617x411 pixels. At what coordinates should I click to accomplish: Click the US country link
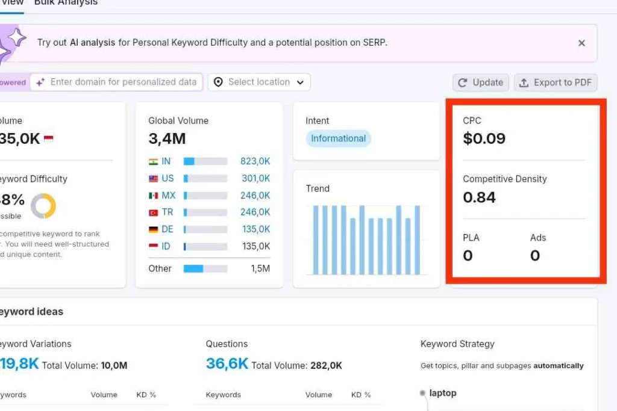click(168, 178)
